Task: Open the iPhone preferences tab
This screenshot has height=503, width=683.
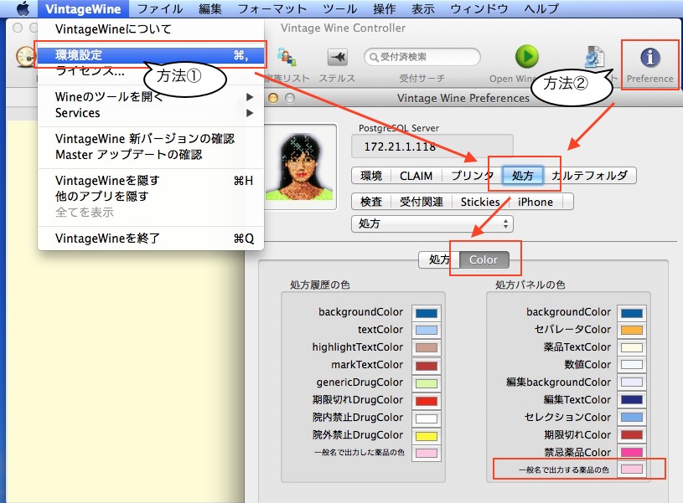Action: coord(536,202)
